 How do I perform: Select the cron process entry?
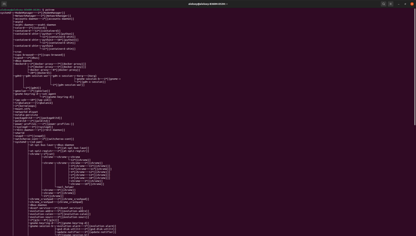pos(18,52)
